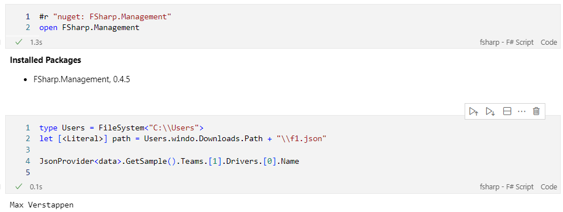Click the #r nuget FSharp.Management line
This screenshot has width=563, height=212.
[x=106, y=16]
